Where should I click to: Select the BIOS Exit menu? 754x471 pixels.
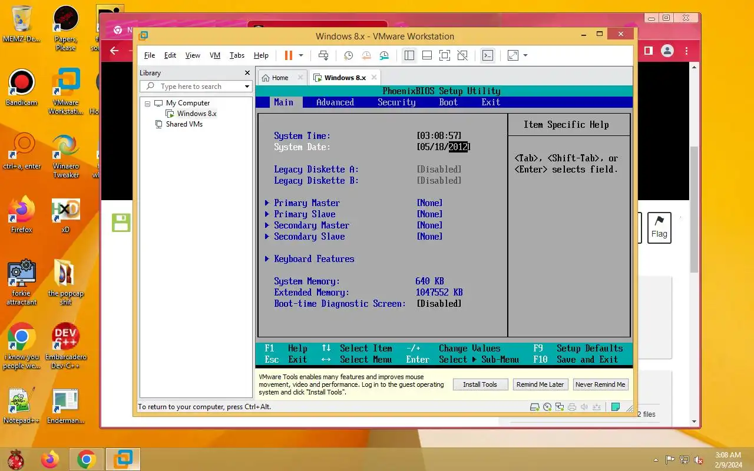point(491,102)
